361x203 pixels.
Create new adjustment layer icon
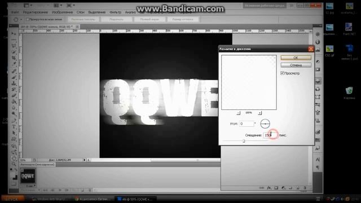tap(283, 188)
